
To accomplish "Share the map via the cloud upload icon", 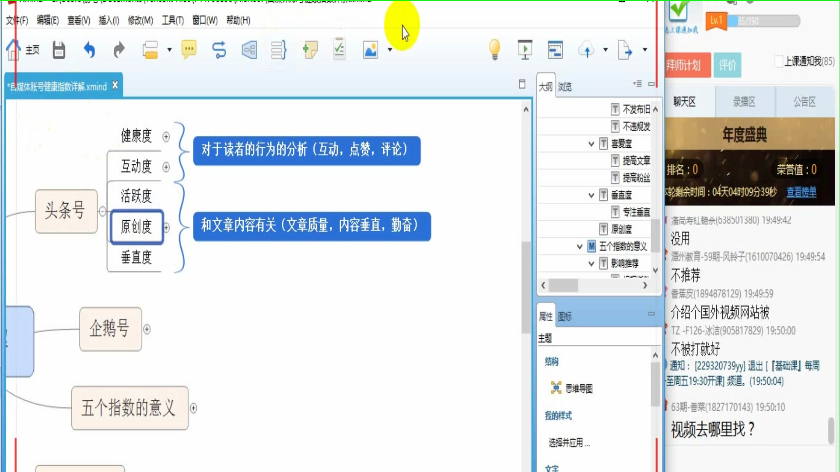I will [587, 50].
